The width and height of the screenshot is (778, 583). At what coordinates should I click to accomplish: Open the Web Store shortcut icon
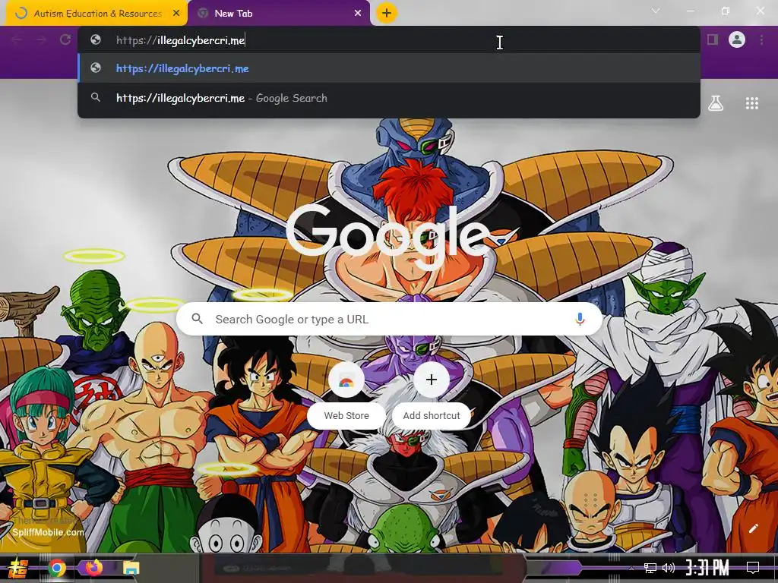346,380
